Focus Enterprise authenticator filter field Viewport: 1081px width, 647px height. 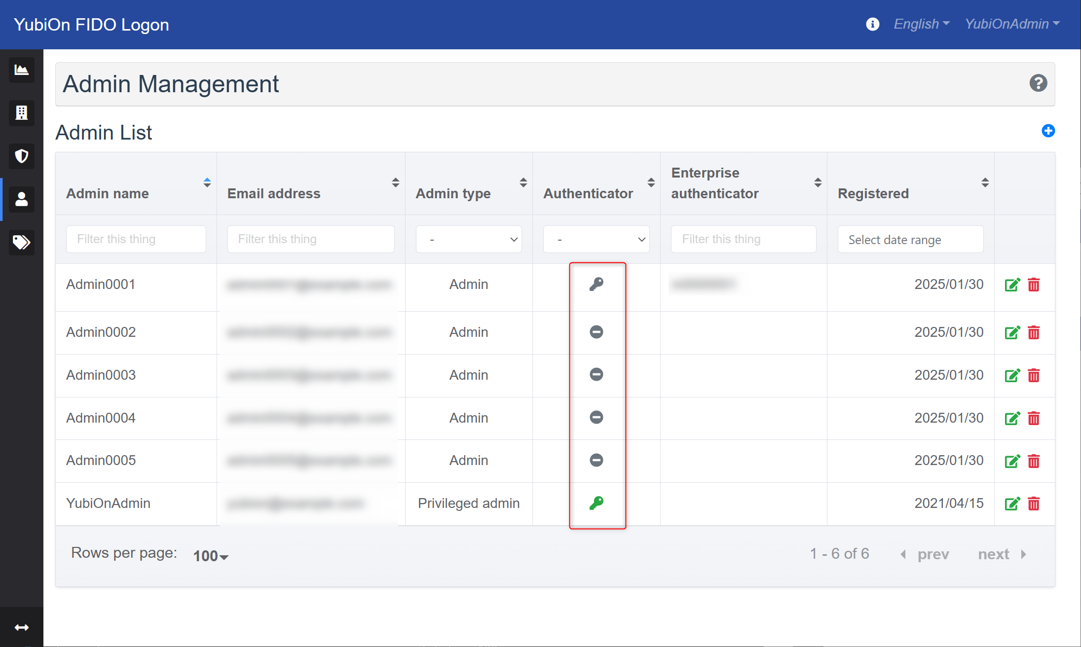(x=744, y=239)
